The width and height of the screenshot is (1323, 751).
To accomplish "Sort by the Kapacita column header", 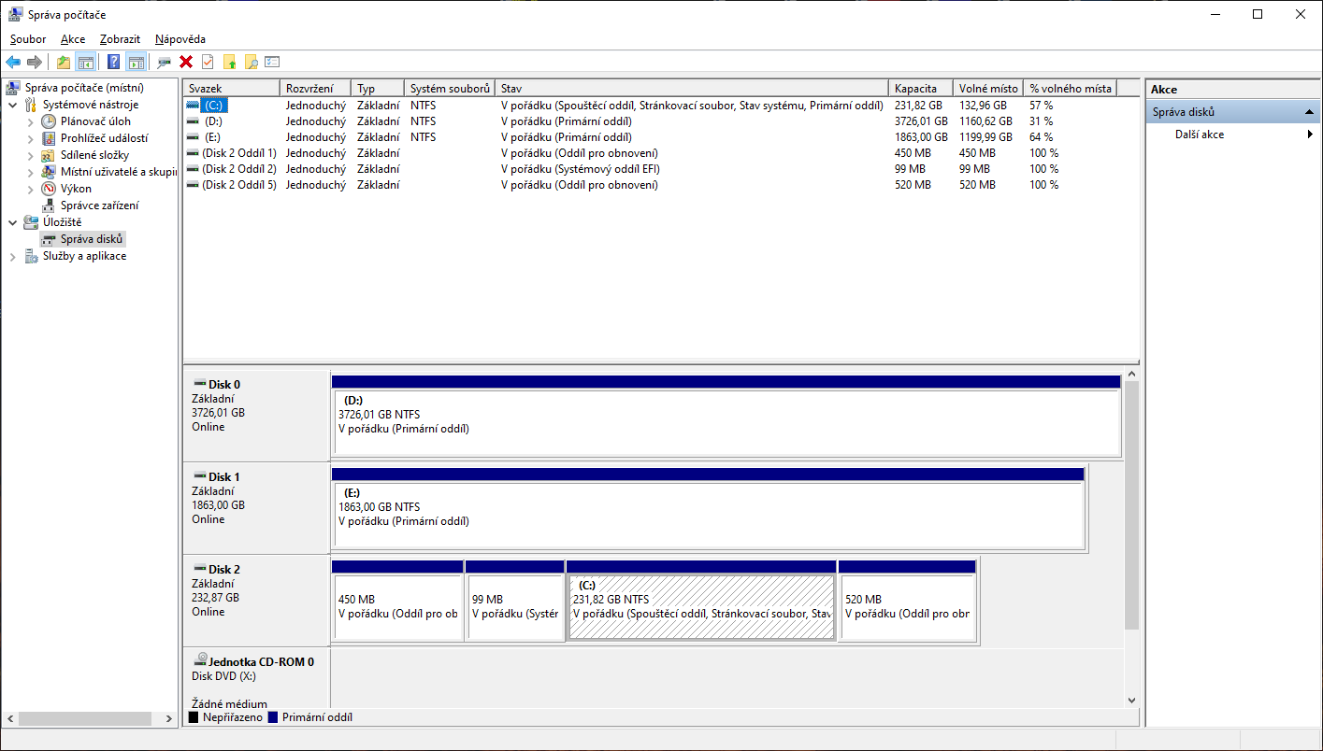I will [921, 88].
